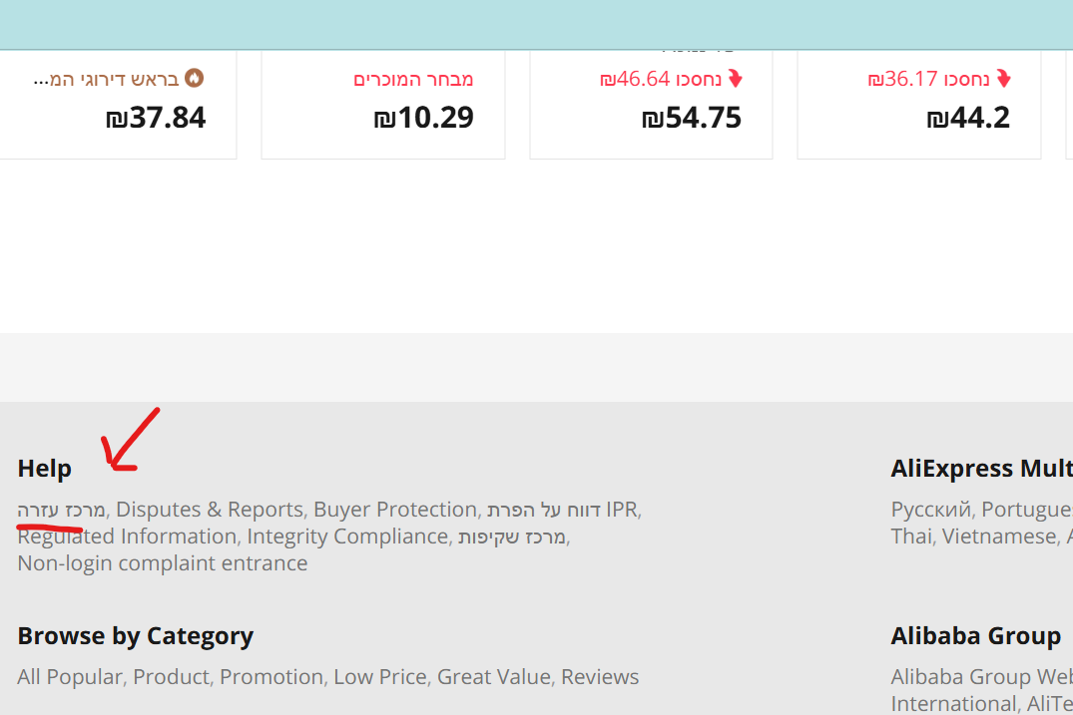Open the underlined מרכז עזרה help center link

tap(61, 510)
